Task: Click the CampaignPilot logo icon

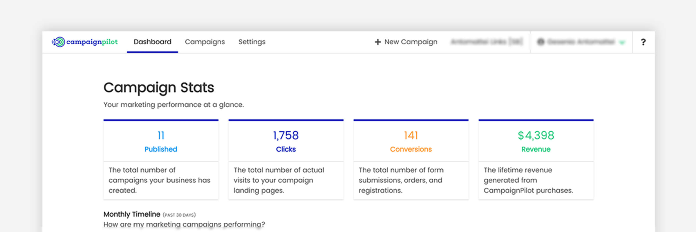Action: [58, 42]
